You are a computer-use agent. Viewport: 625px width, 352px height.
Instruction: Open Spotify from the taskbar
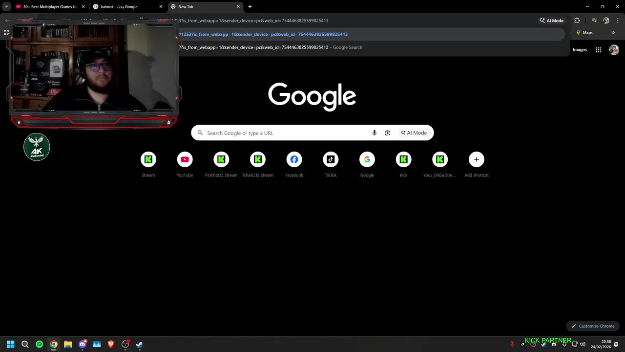[x=39, y=344]
